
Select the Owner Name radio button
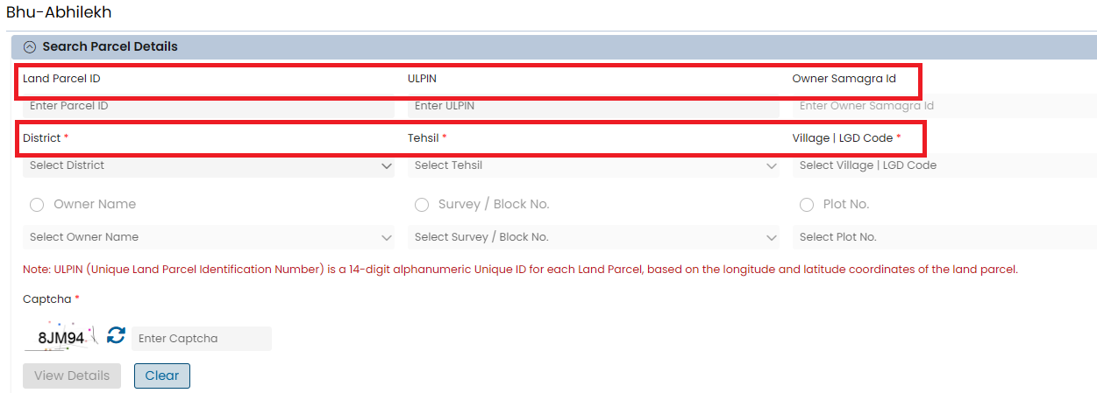pyautogui.click(x=37, y=205)
